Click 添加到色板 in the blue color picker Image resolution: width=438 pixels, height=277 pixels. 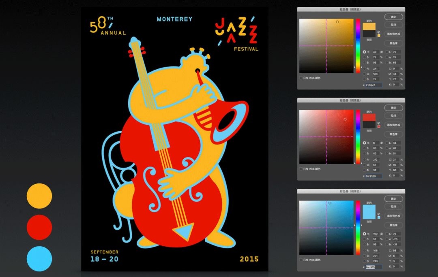(394, 216)
